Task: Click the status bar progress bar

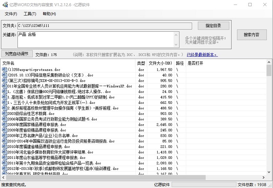Action: [x=204, y=184]
